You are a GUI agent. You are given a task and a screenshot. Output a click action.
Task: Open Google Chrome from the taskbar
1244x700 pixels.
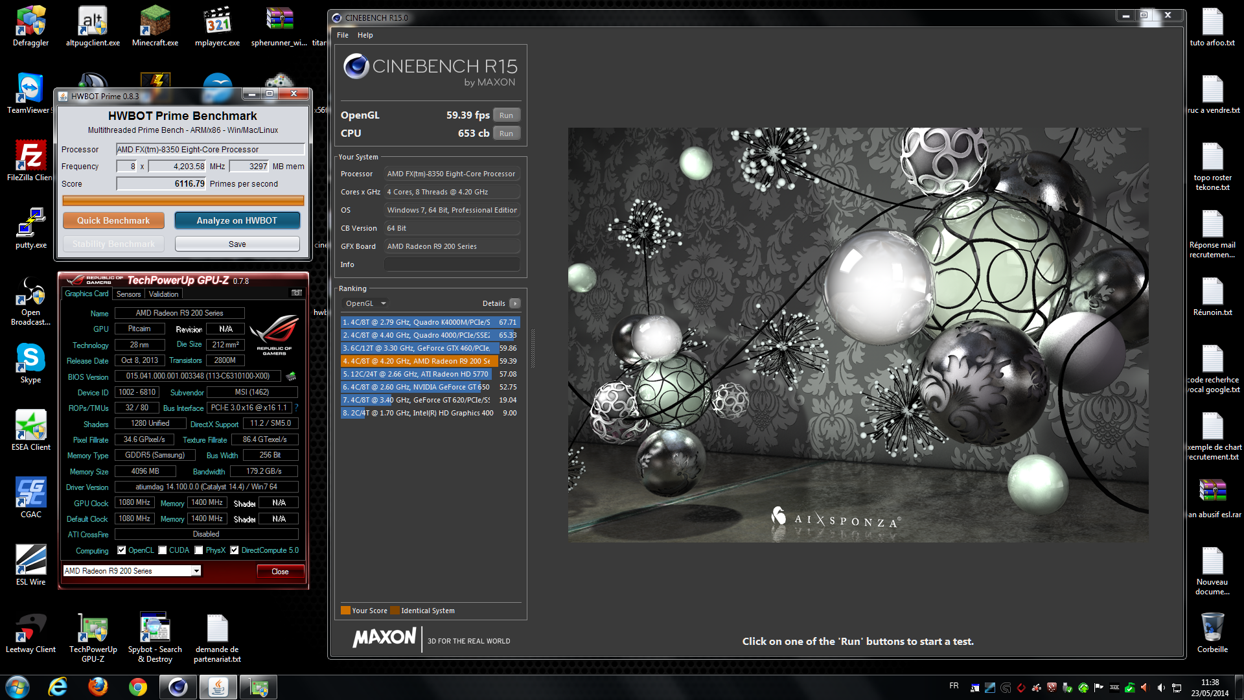[138, 687]
